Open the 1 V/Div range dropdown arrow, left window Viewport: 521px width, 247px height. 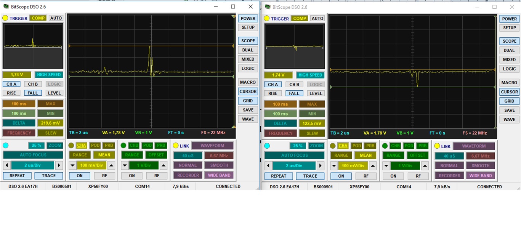tap(125, 165)
